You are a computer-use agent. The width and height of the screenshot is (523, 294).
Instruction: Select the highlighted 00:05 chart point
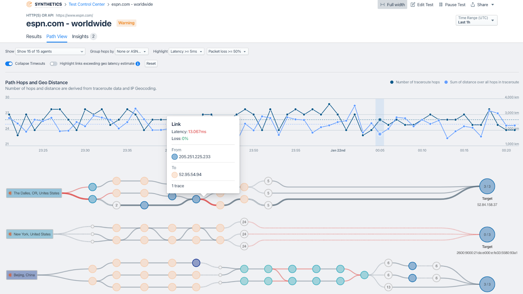pyautogui.click(x=380, y=120)
